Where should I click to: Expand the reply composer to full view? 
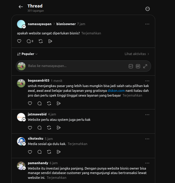click(145, 66)
